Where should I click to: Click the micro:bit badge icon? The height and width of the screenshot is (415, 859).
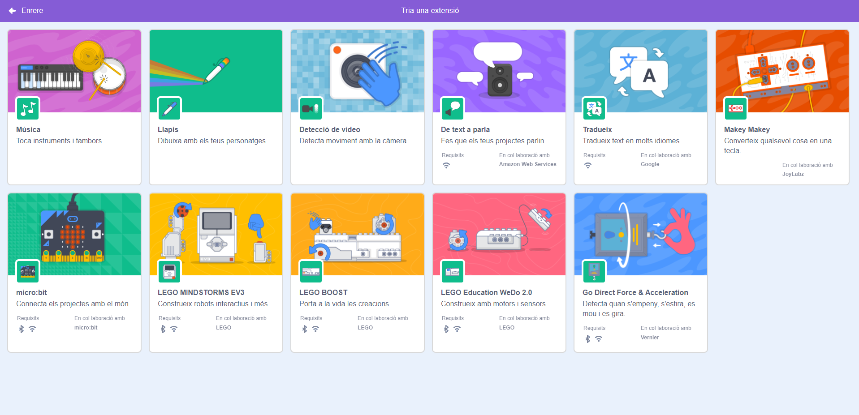(28, 271)
